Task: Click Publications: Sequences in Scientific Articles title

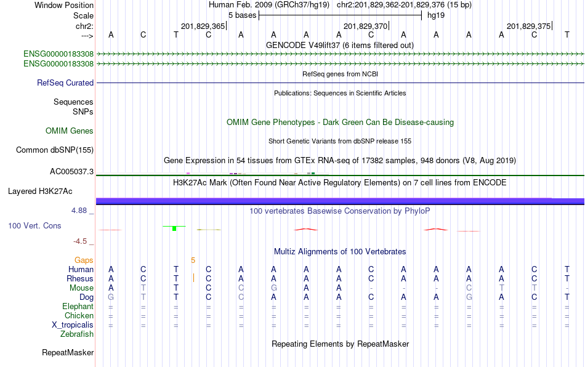Action: (340, 93)
